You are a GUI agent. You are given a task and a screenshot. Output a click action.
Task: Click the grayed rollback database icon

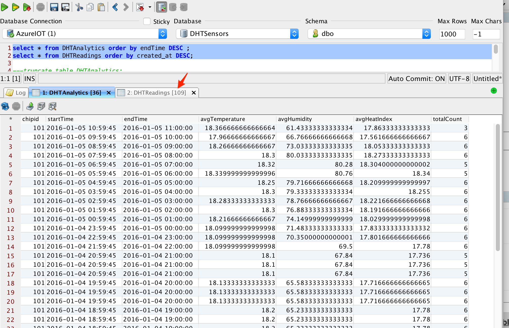[184, 7]
